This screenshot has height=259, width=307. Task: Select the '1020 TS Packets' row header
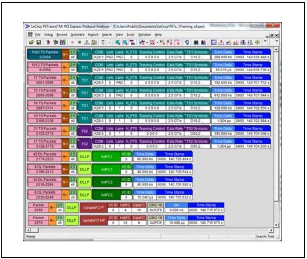coord(45,54)
